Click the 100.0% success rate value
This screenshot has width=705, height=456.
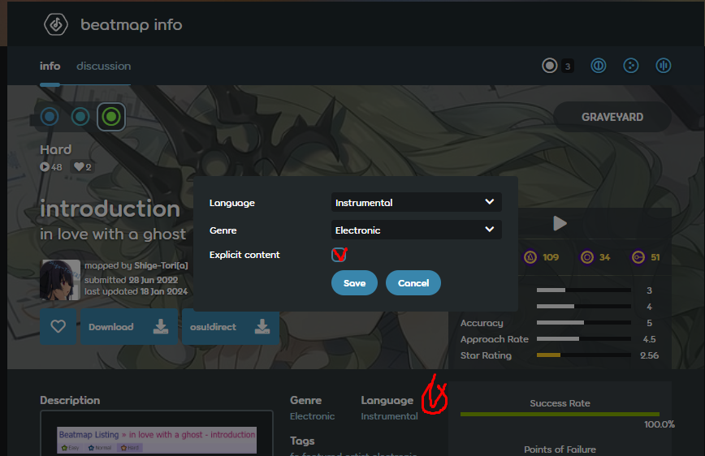click(660, 424)
